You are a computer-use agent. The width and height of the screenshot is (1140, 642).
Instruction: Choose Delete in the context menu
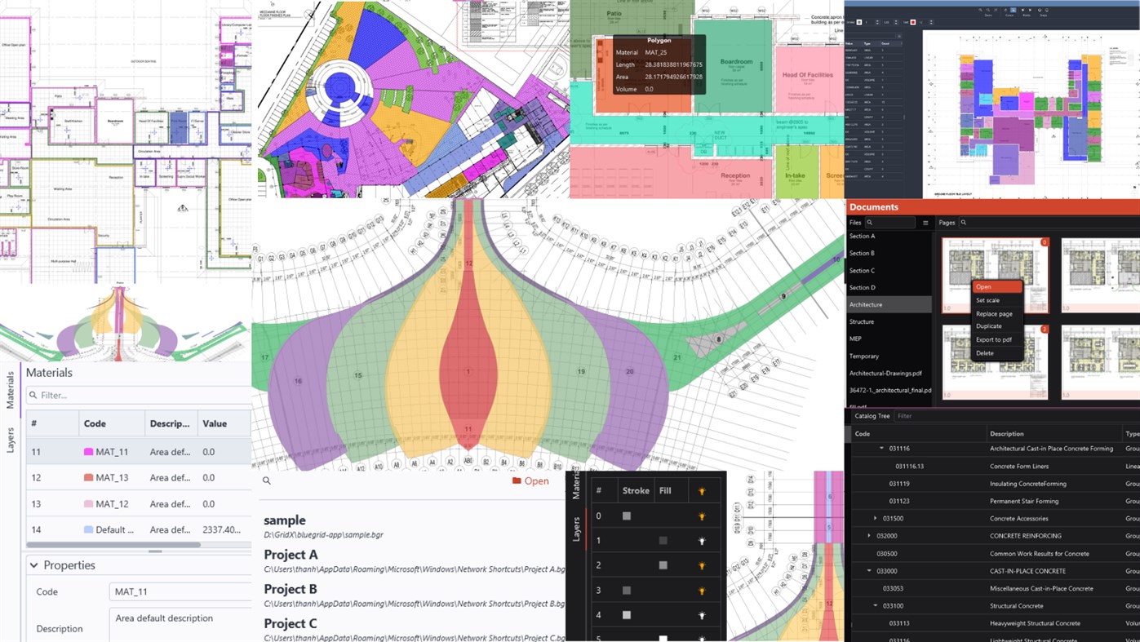pyautogui.click(x=996, y=353)
